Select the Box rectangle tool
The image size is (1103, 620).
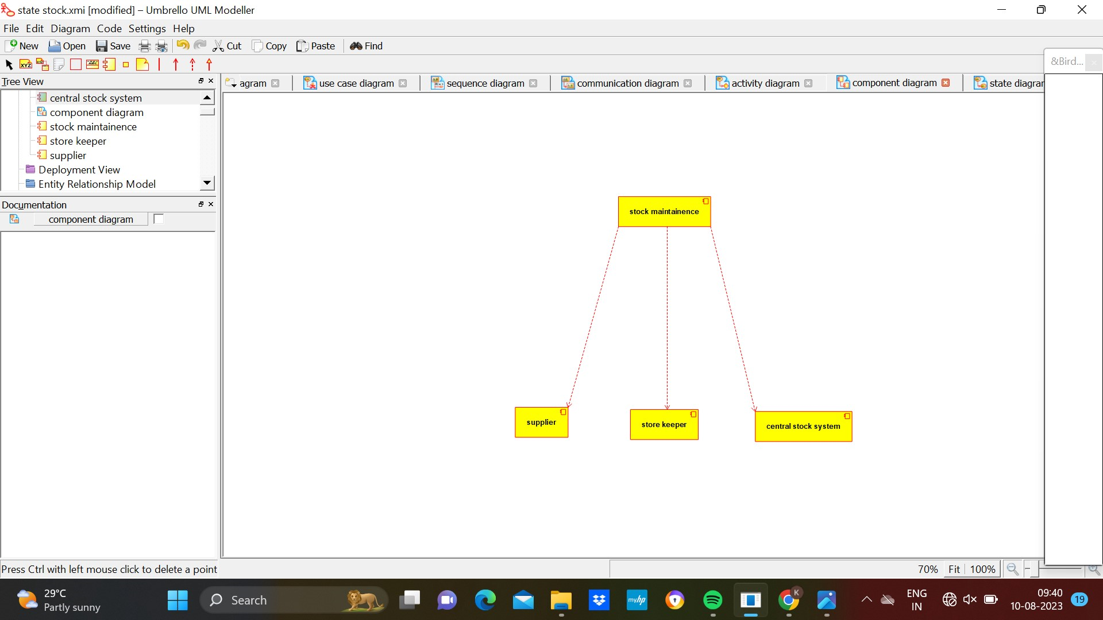click(x=75, y=64)
